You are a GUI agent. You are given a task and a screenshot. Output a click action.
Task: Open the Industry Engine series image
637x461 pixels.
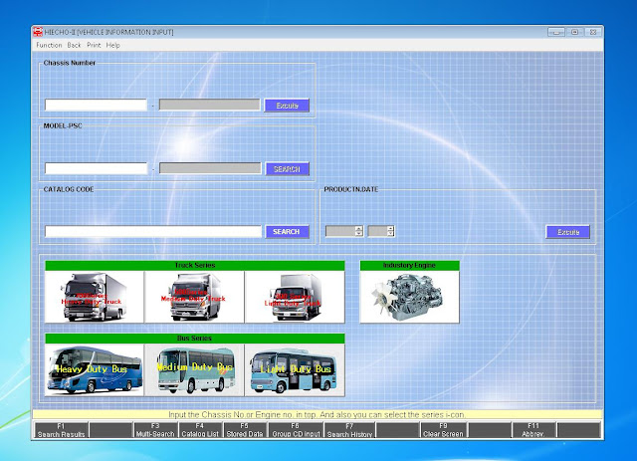pyautogui.click(x=409, y=297)
